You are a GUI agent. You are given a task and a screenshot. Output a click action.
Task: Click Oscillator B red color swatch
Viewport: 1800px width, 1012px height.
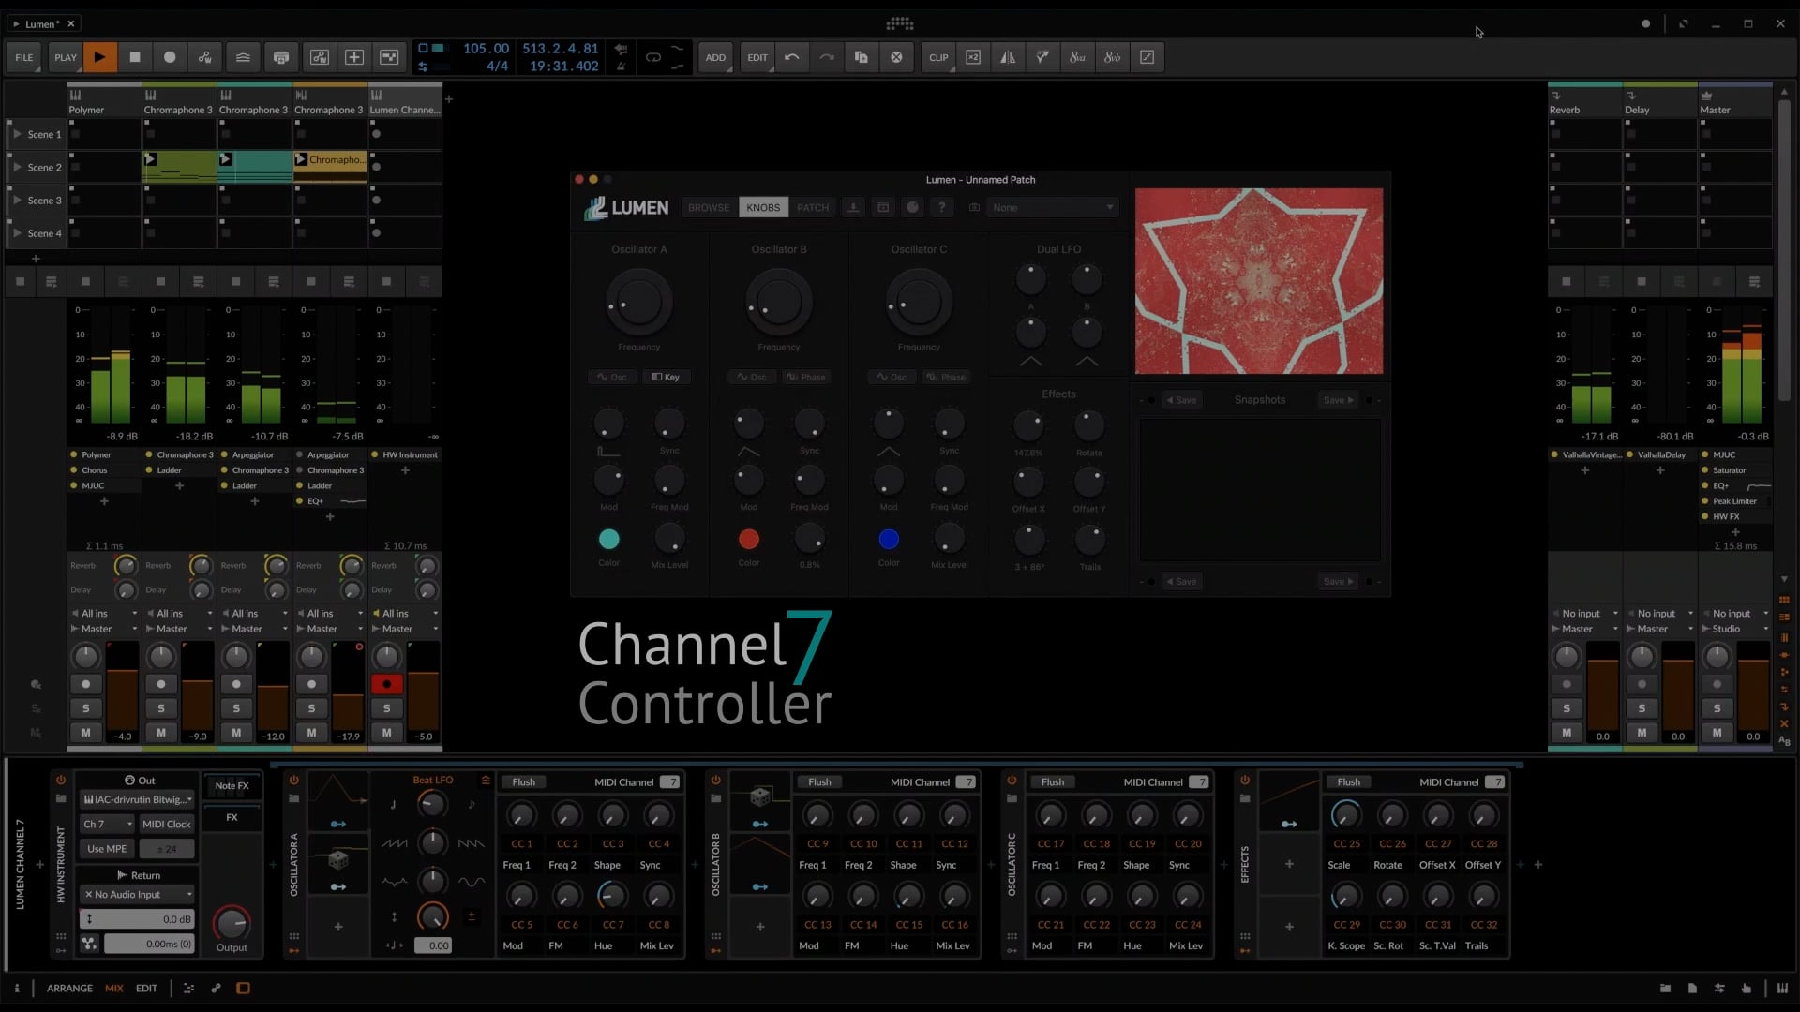[x=749, y=539]
